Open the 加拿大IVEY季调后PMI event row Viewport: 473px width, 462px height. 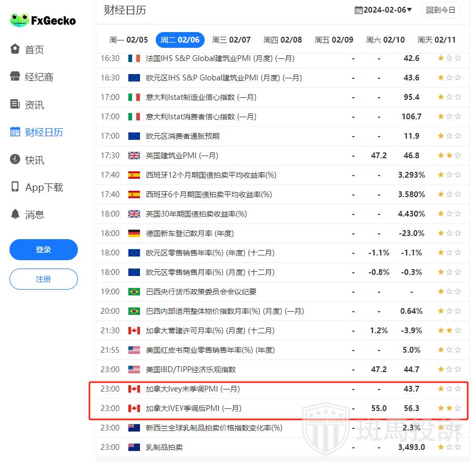click(194, 408)
